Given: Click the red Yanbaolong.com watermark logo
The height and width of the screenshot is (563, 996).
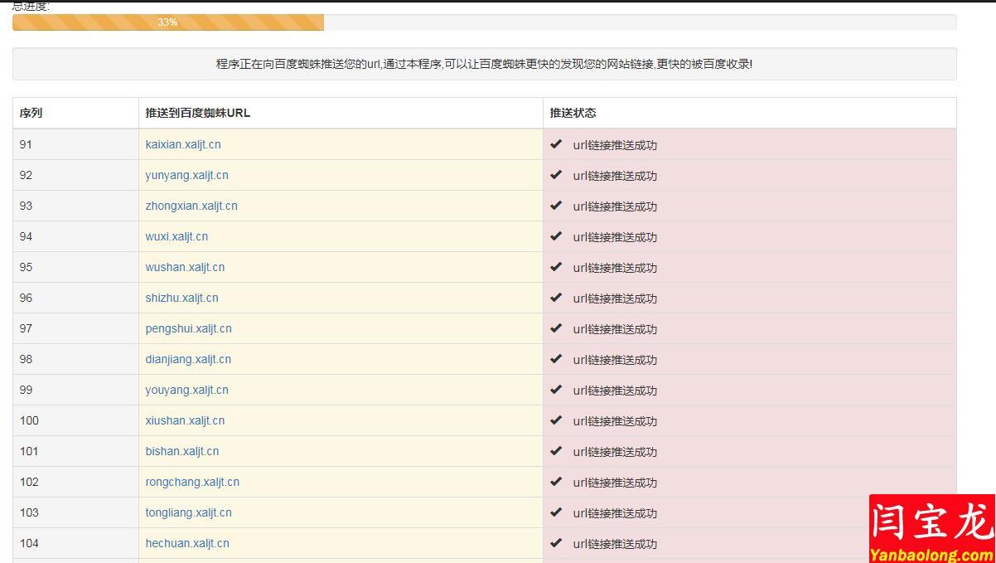Looking at the screenshot, I should (931, 530).
